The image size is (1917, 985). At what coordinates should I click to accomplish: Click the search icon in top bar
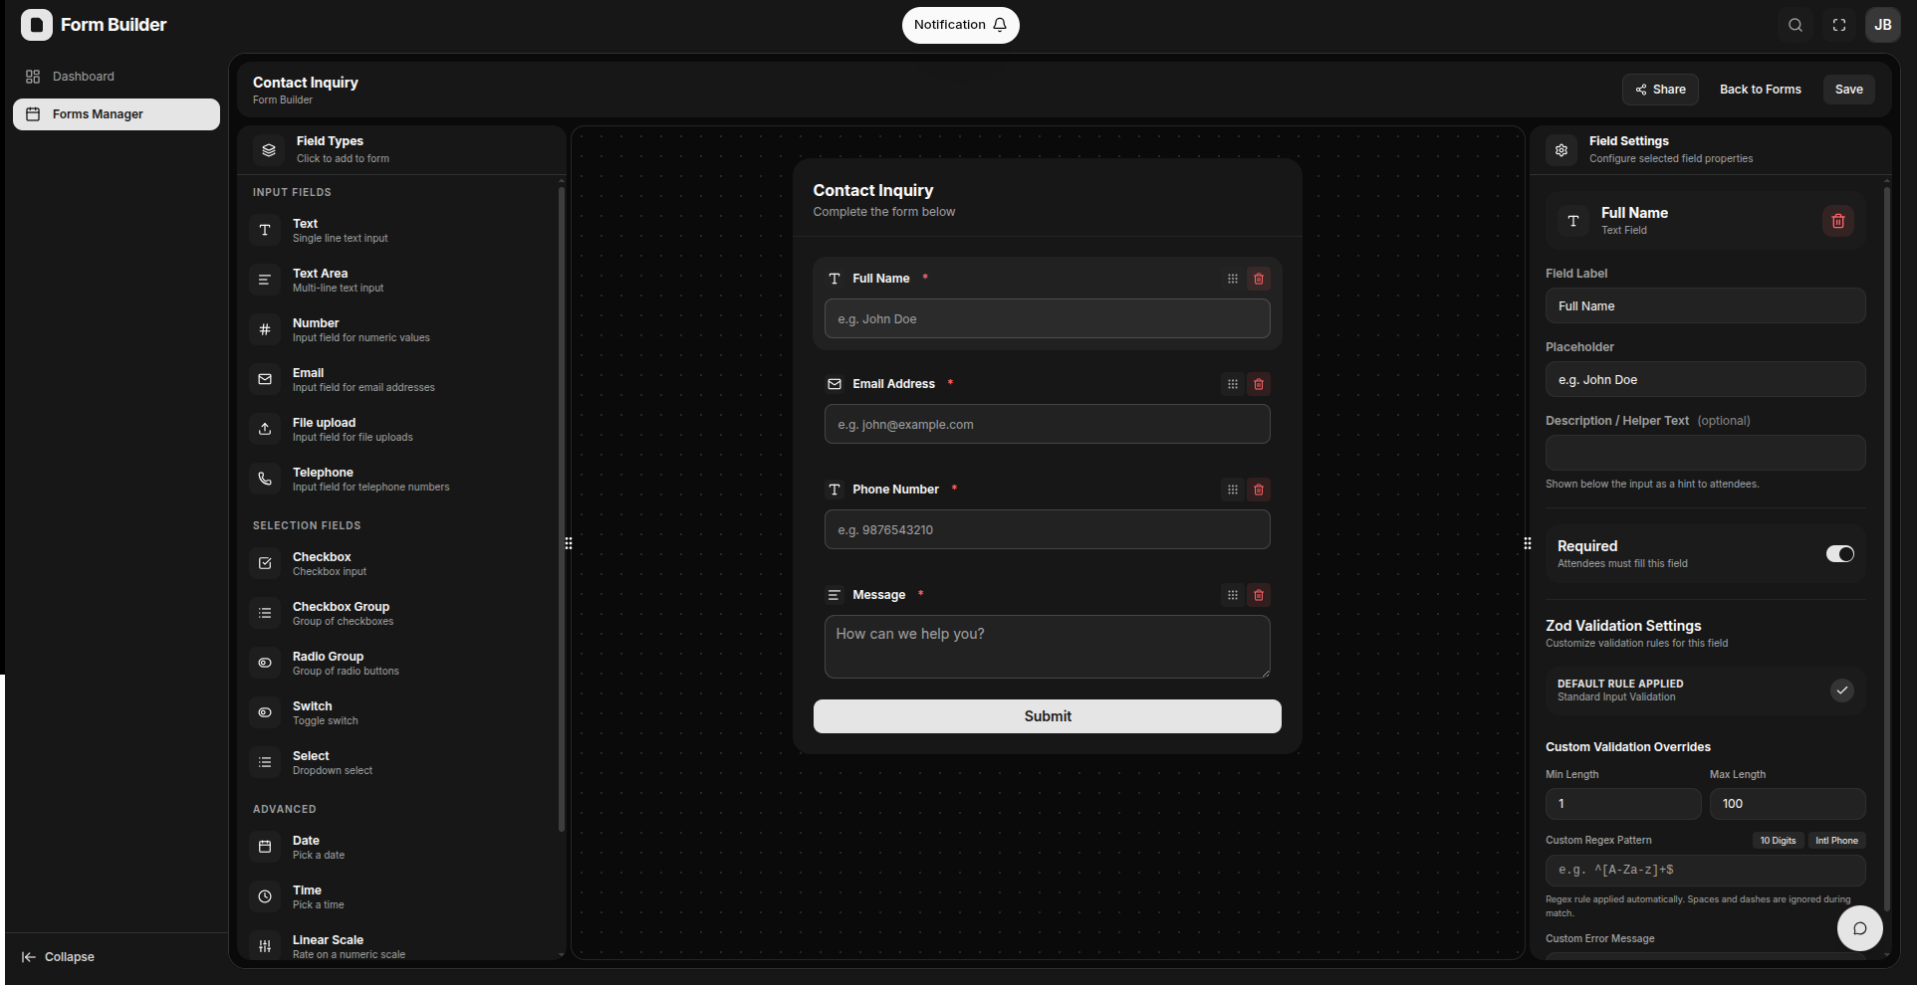coord(1796,25)
